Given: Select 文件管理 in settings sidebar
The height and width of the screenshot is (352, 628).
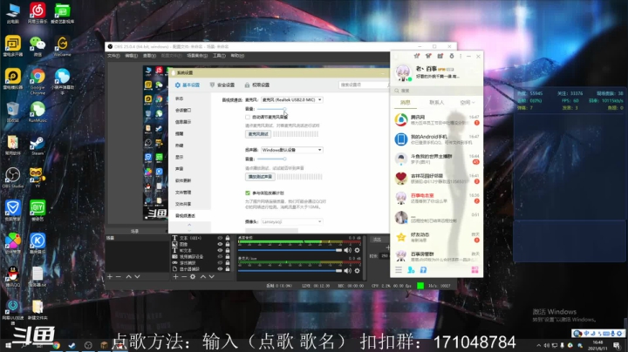Looking at the screenshot, I should 183,193.
